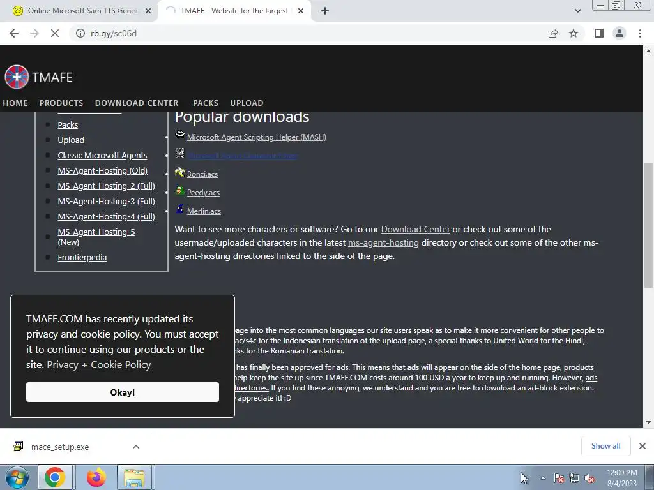Expand mace_setup.exe download options chevron
This screenshot has height=490, width=654.
click(136, 447)
